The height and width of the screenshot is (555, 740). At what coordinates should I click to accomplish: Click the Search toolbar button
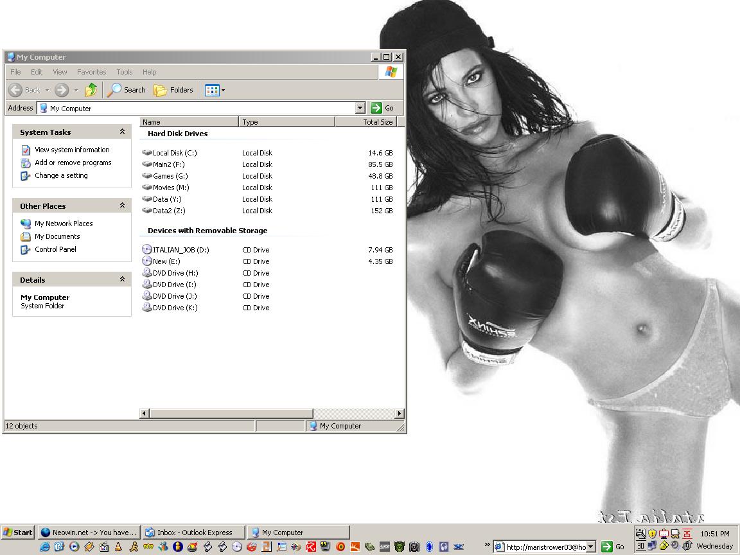coord(127,90)
